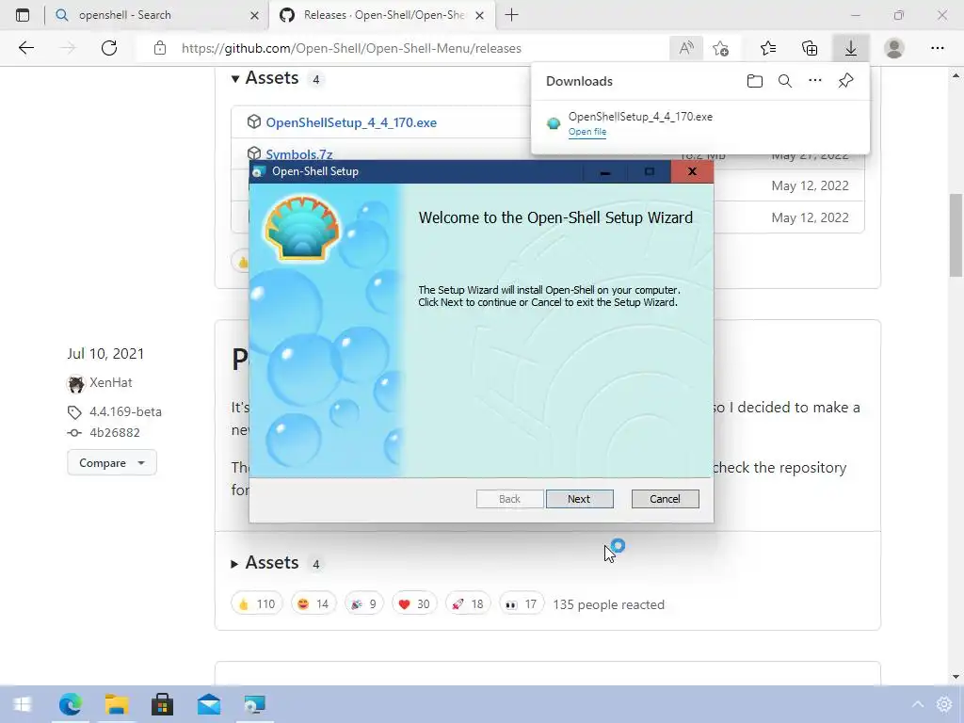The image size is (964, 723).
Task: Refresh the GitHub releases page
Action: tap(109, 48)
